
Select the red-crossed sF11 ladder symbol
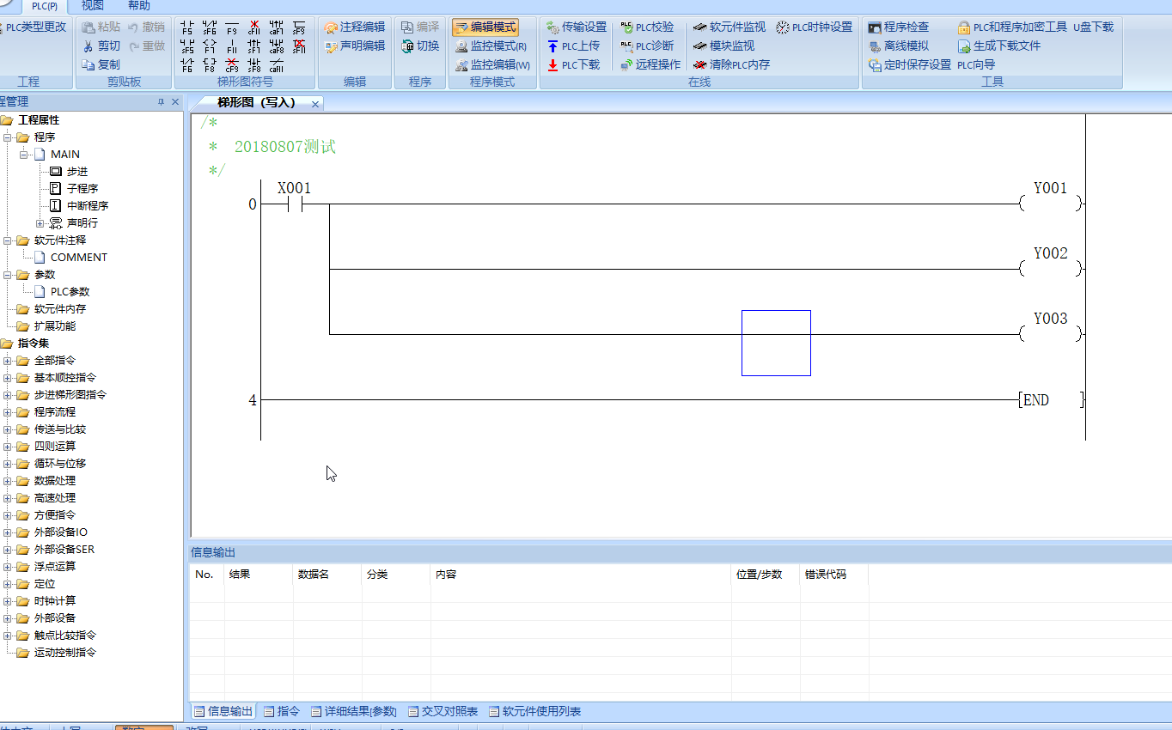[299, 46]
